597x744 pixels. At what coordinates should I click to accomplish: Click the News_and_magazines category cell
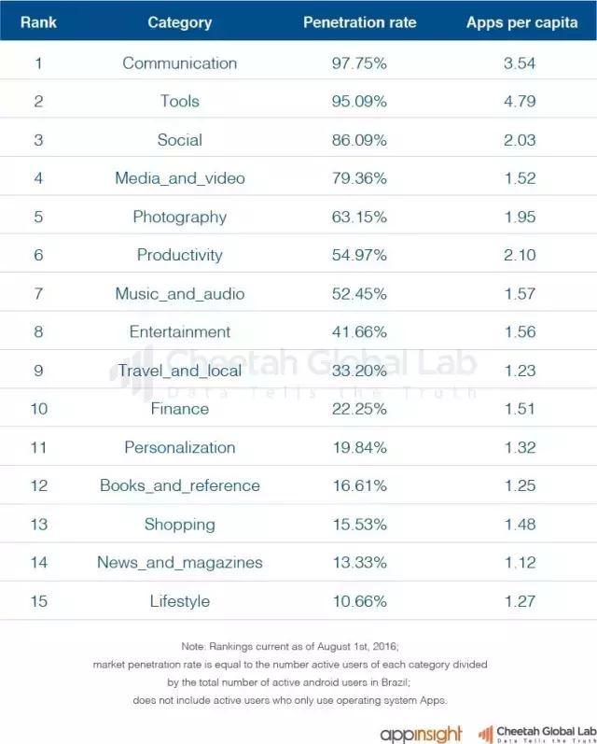[180, 563]
